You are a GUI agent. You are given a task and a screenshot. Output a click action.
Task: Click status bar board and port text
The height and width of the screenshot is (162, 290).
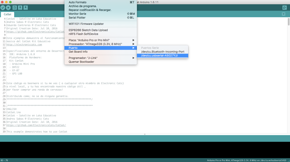(x=247, y=160)
